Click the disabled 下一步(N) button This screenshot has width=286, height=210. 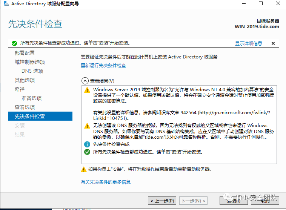(x=193, y=201)
